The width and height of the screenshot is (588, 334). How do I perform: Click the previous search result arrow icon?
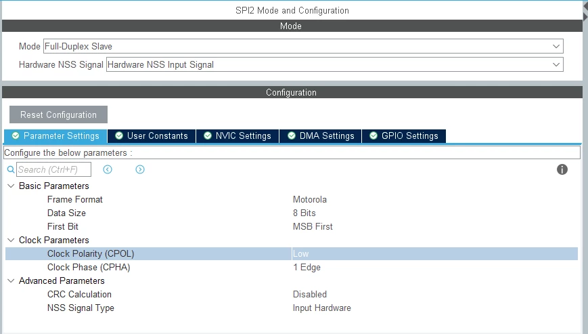pos(108,169)
